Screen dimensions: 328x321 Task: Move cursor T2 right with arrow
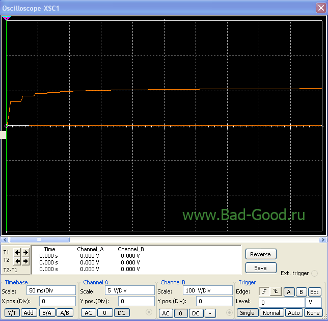point(25,261)
